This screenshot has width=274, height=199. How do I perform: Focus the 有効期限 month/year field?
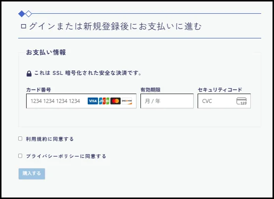click(x=167, y=101)
